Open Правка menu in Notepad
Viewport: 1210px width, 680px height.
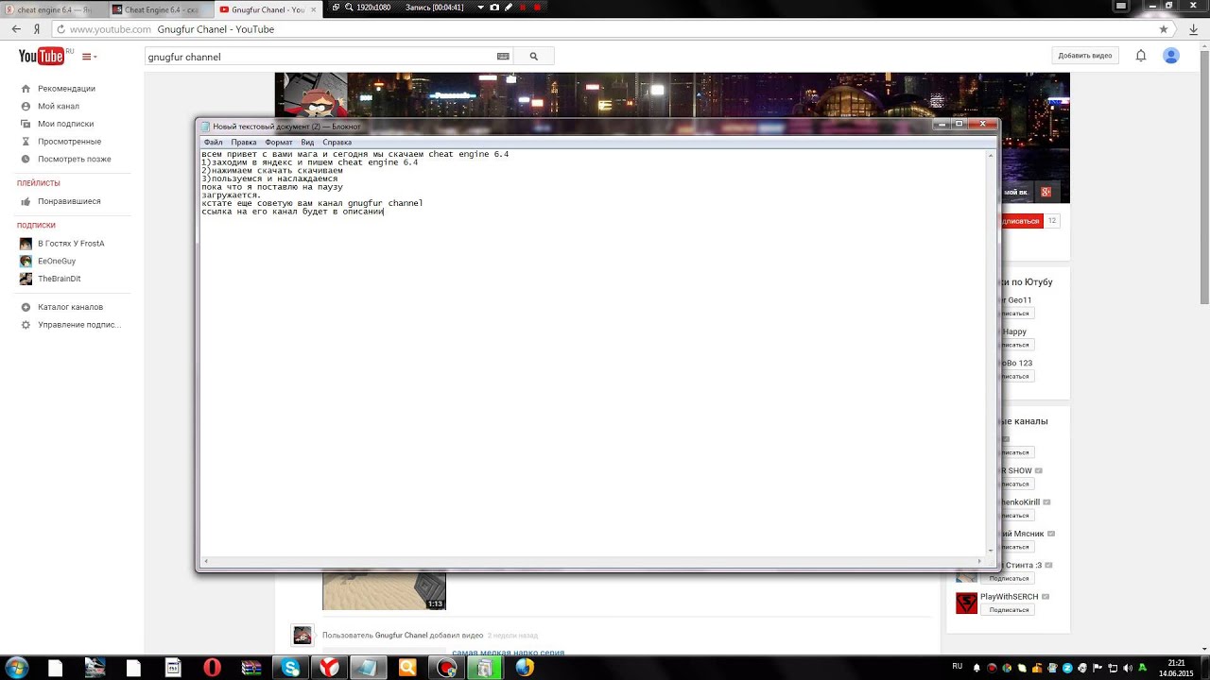pos(244,142)
